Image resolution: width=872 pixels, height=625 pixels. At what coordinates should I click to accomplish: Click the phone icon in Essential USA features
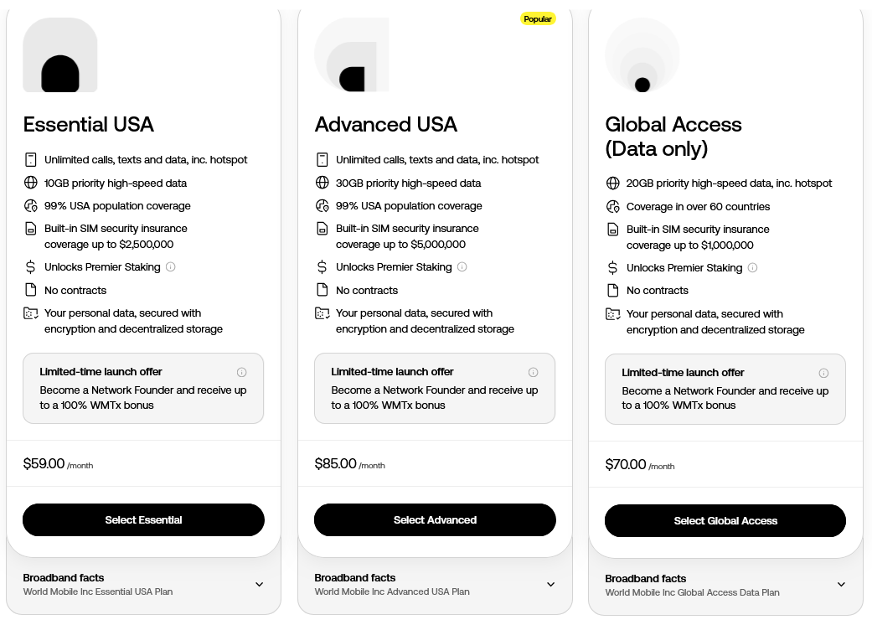(x=31, y=159)
